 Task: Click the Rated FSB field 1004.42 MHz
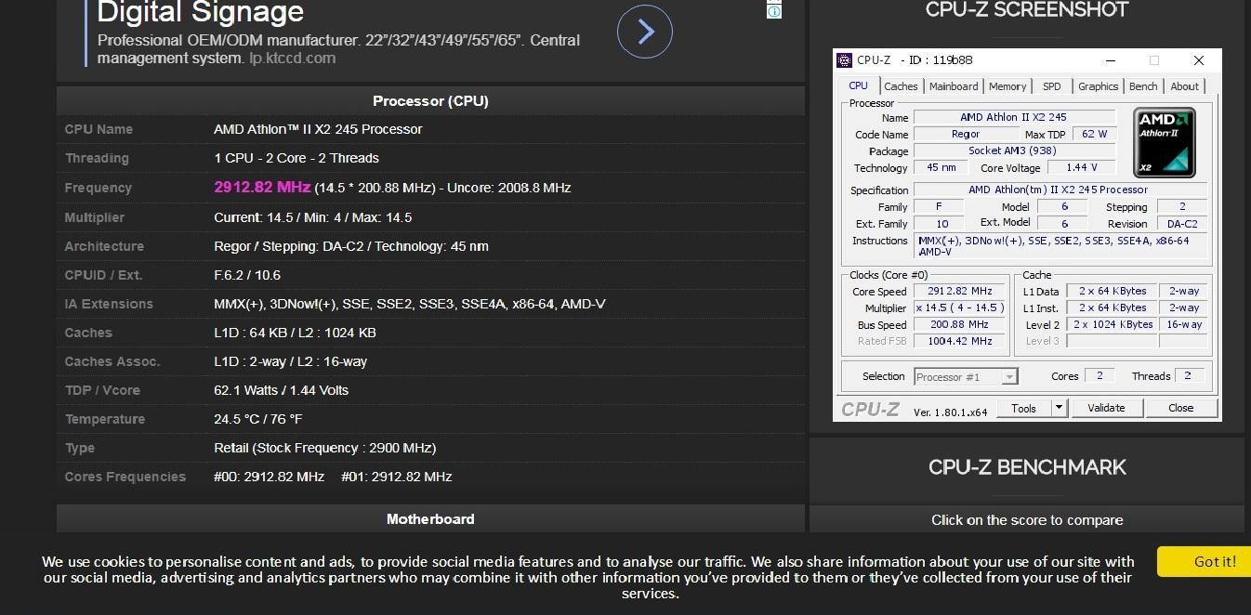pos(959,341)
